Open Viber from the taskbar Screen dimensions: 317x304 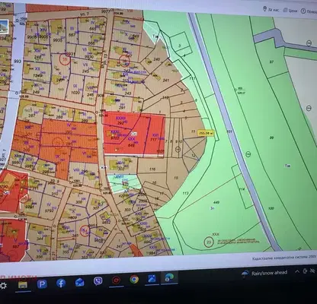tap(98, 281)
